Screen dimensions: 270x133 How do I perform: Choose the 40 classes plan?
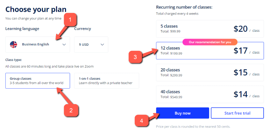click(210, 94)
